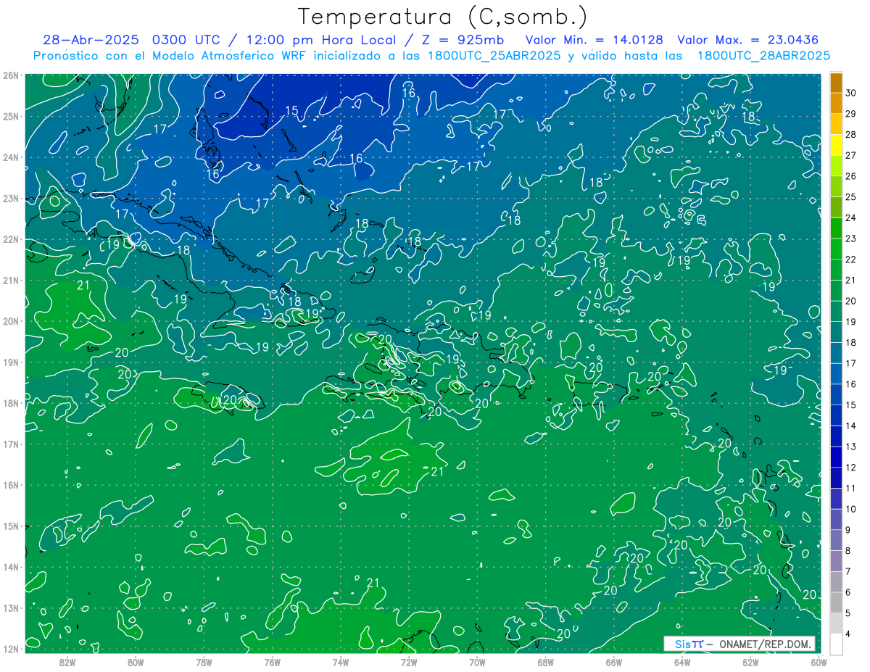Click color scale label "27"
This screenshot has height=672, width=870.
851,155
